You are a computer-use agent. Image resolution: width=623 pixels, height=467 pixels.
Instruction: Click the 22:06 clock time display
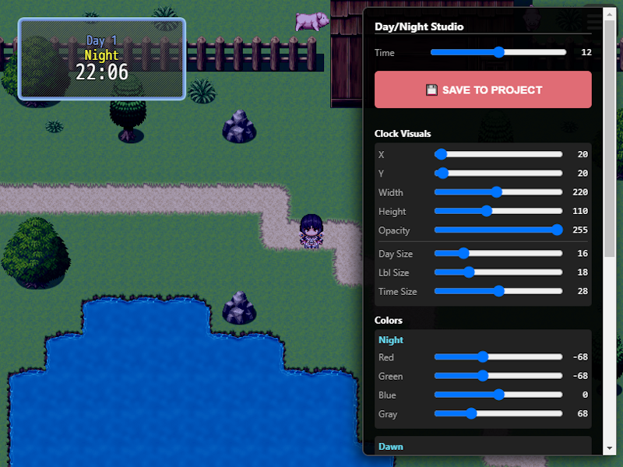(102, 72)
